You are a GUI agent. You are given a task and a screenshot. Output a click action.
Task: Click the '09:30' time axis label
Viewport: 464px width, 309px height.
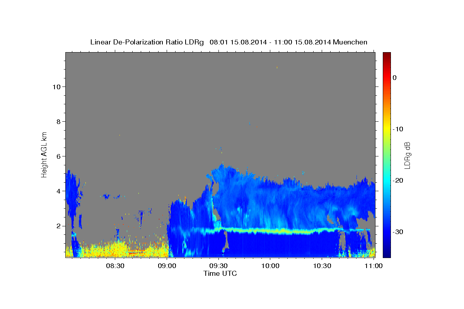coord(219,266)
